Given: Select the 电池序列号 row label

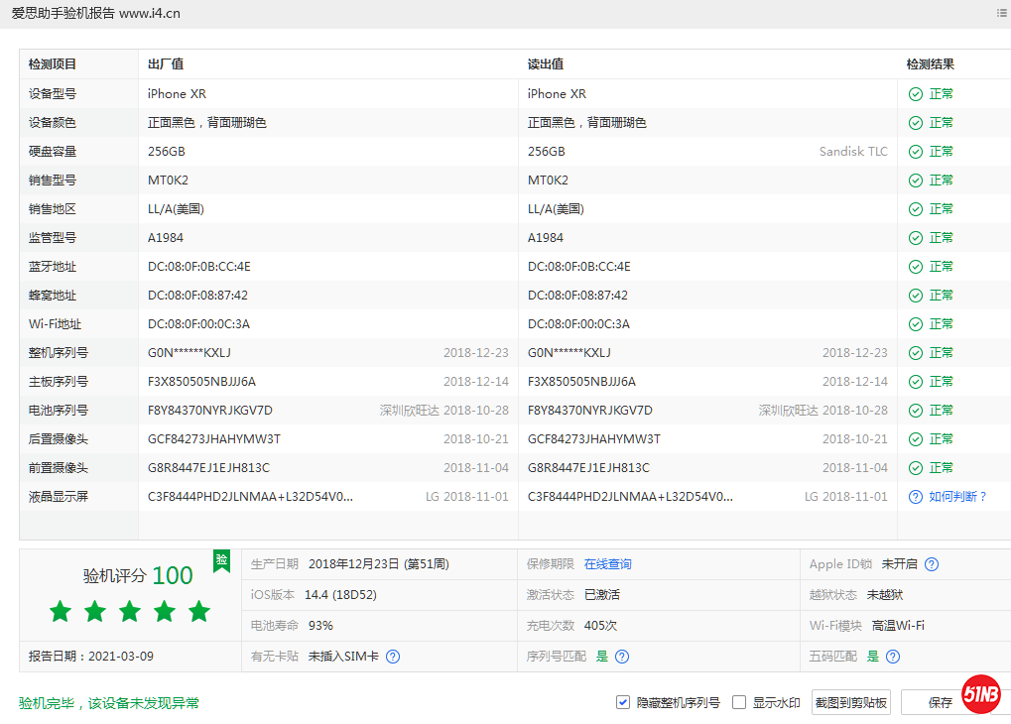Looking at the screenshot, I should 59,411.
